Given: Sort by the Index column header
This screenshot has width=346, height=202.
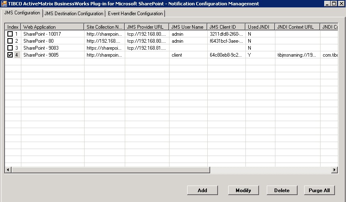Looking at the screenshot, I should click(13, 27).
